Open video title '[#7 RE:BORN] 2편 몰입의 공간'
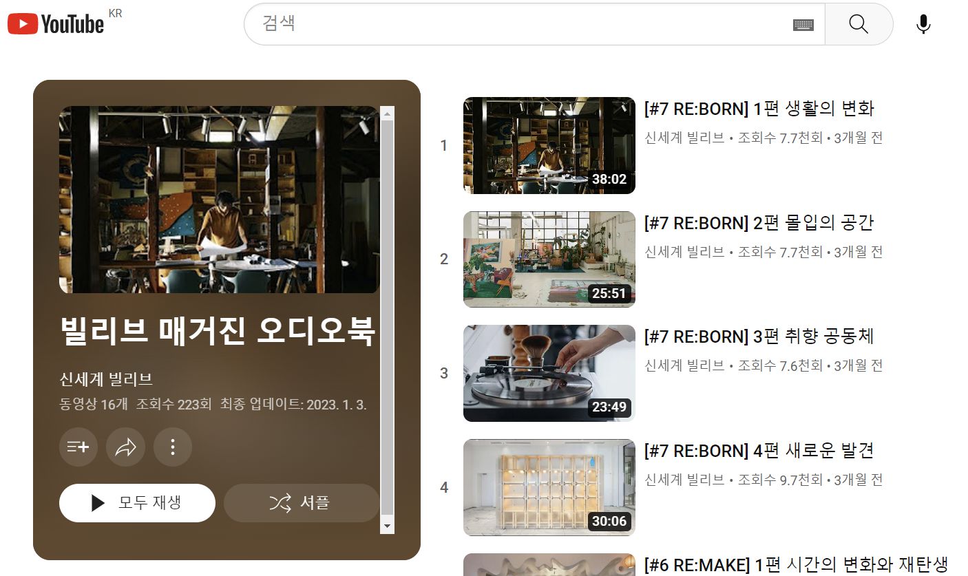Viewport: 968px width, 576px height. [x=759, y=223]
